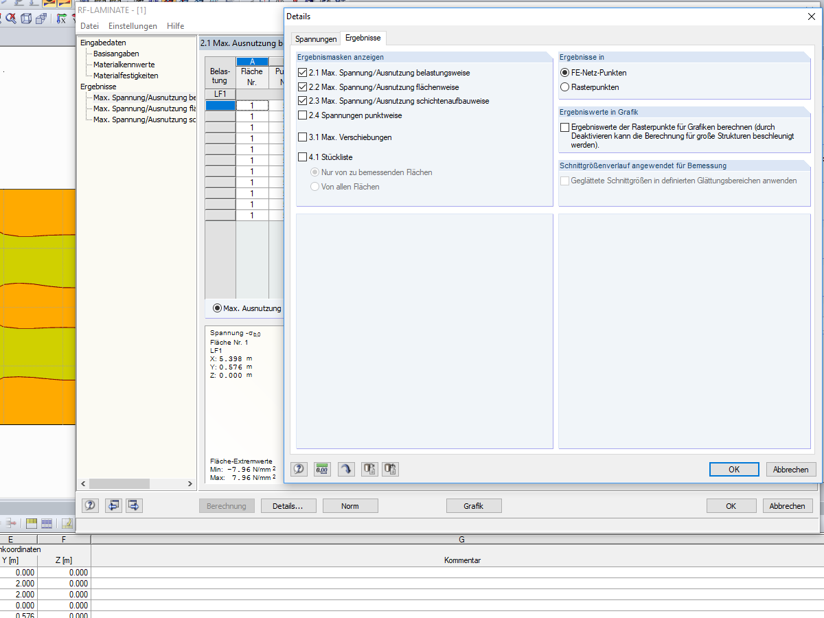This screenshot has height=618, width=824.
Task: Select Materialfestigkeiten in the navigator tree
Action: (126, 76)
